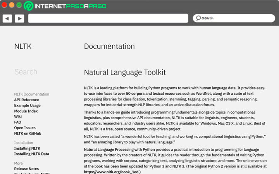279x174 pixels.
Task: Click the NLTK sidebar search box
Action: click(x=26, y=72)
